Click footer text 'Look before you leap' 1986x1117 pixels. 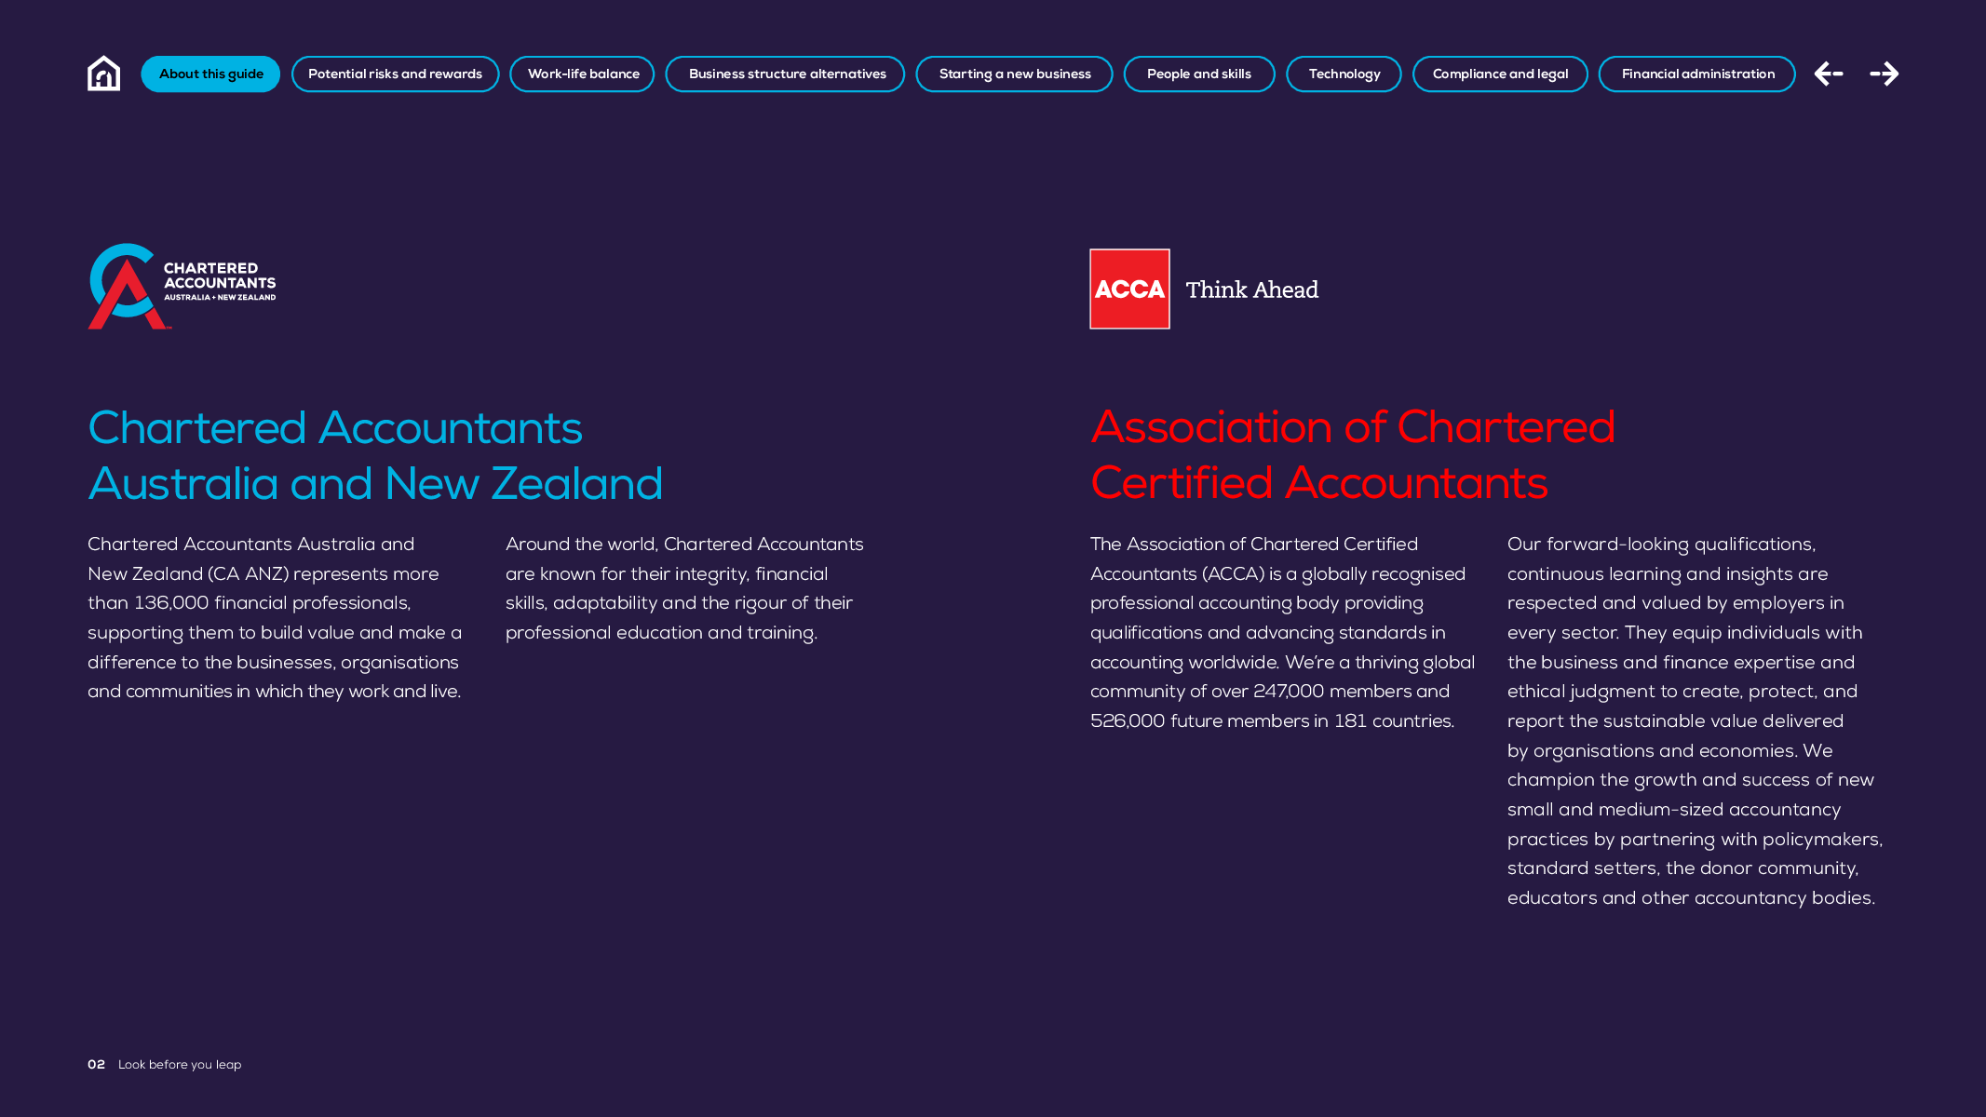(180, 1065)
